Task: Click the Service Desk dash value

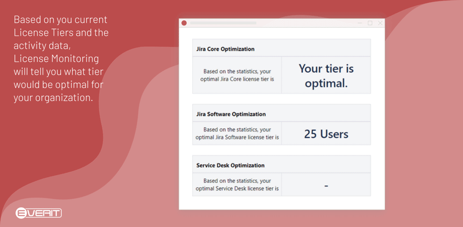Action: [326, 186]
